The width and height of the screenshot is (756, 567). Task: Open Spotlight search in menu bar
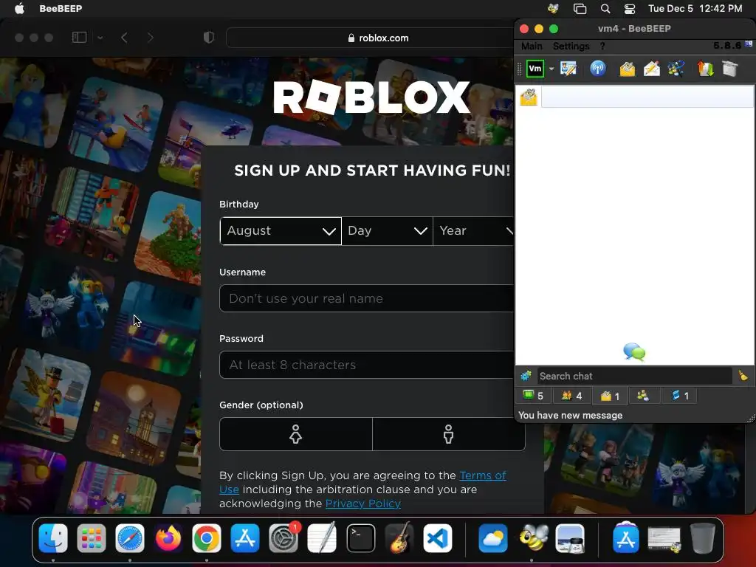click(605, 9)
